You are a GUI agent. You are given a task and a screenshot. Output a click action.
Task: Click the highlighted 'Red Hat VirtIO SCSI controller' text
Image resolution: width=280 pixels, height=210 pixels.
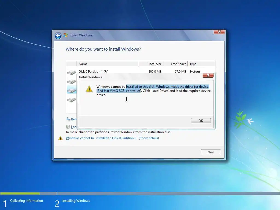pyautogui.click(x=119, y=91)
